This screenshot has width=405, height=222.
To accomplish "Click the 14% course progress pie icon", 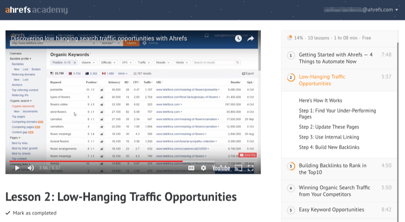I will 289,38.
